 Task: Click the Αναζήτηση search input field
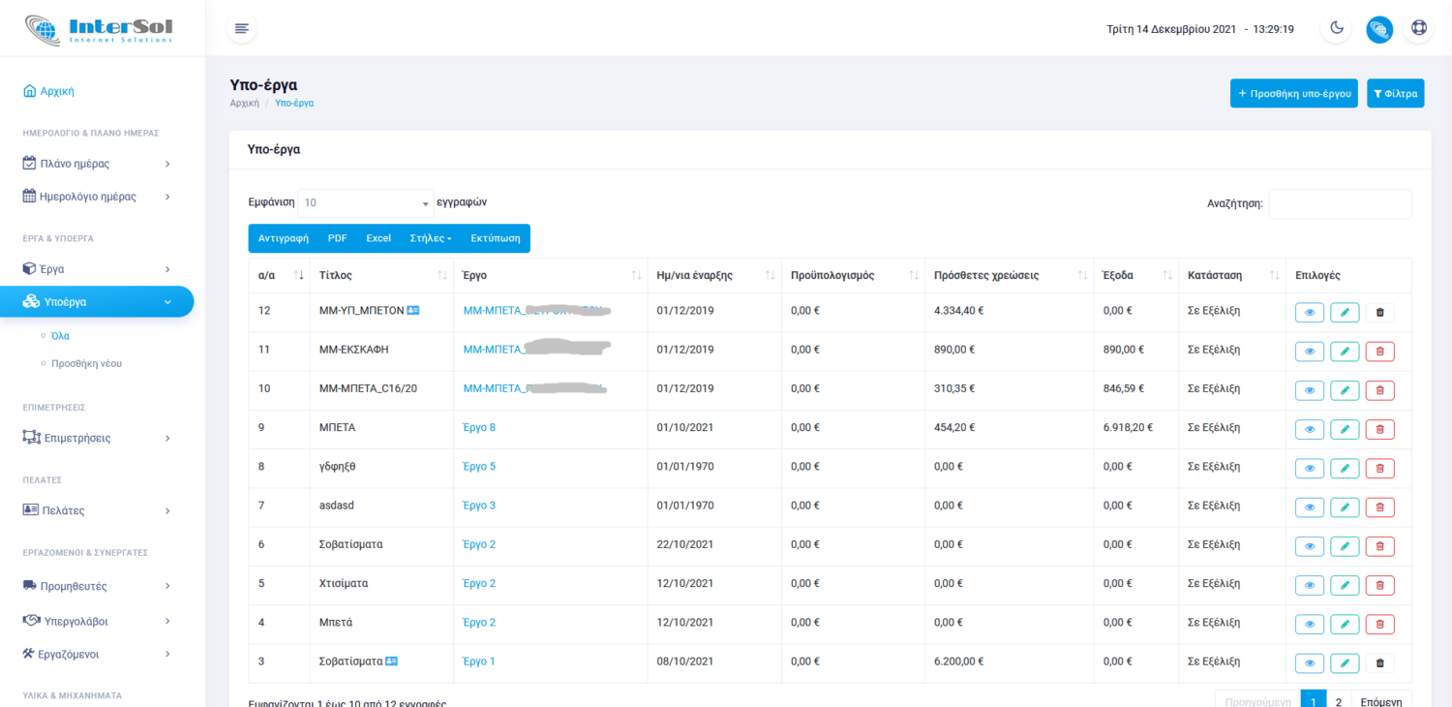point(1340,203)
